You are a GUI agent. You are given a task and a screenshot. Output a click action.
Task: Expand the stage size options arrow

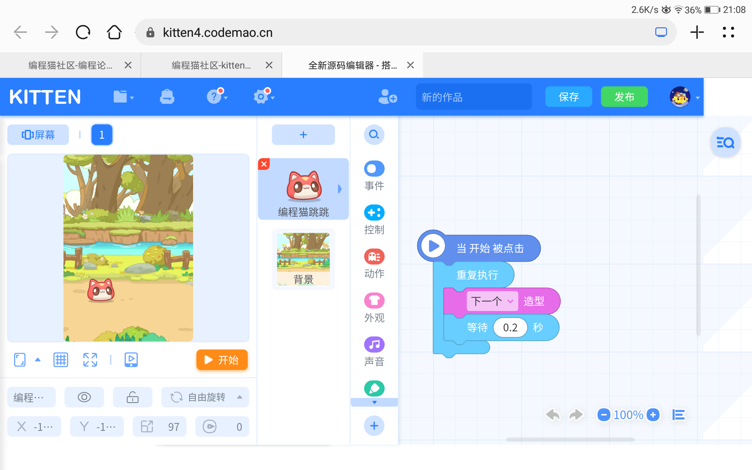(x=38, y=360)
